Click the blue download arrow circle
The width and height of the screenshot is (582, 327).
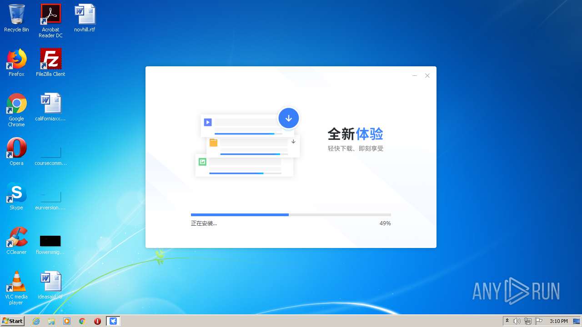(x=289, y=118)
